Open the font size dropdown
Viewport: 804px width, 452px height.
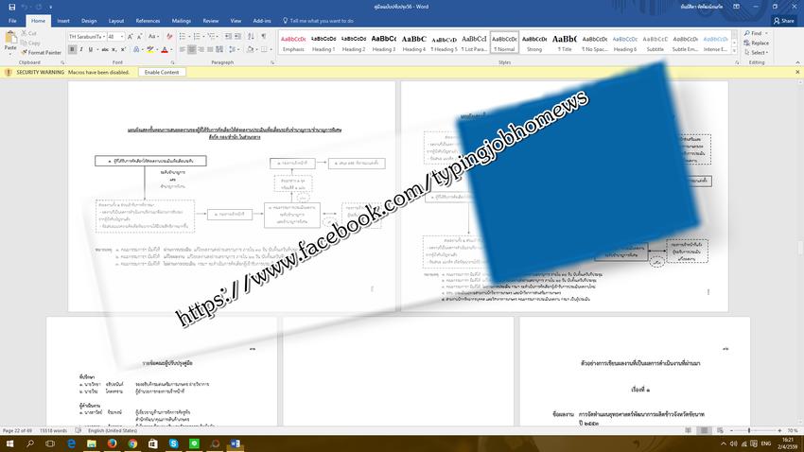(x=122, y=36)
